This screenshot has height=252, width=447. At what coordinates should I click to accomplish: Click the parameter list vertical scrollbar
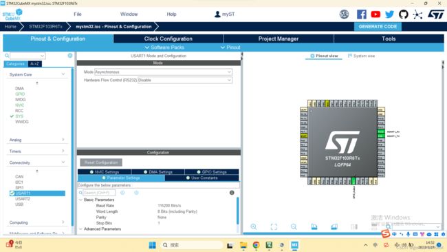(x=237, y=211)
